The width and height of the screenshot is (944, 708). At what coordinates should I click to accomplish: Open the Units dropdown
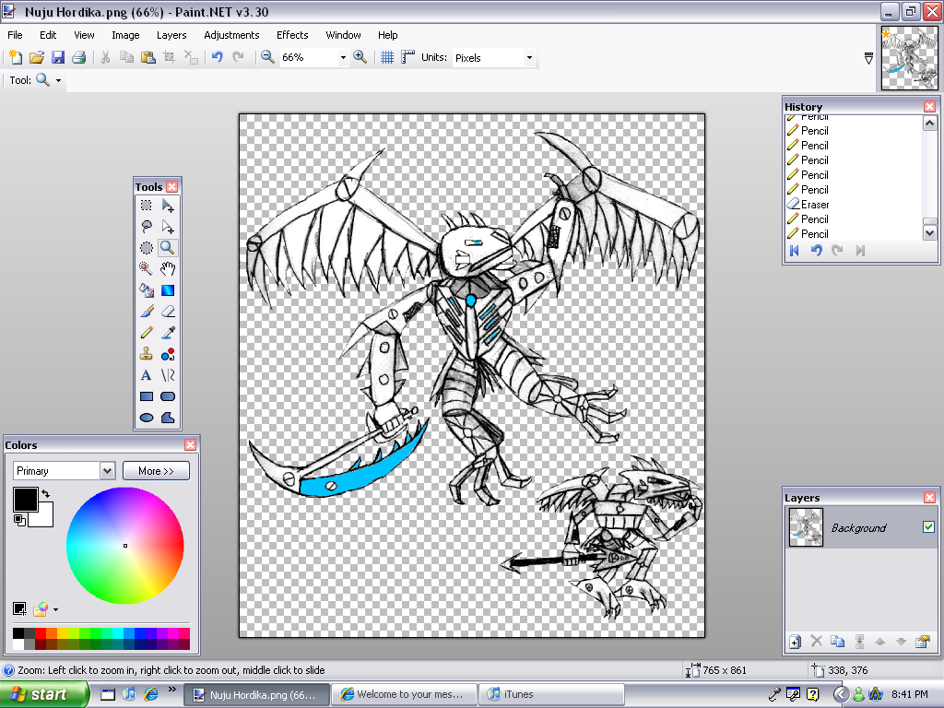click(x=528, y=57)
